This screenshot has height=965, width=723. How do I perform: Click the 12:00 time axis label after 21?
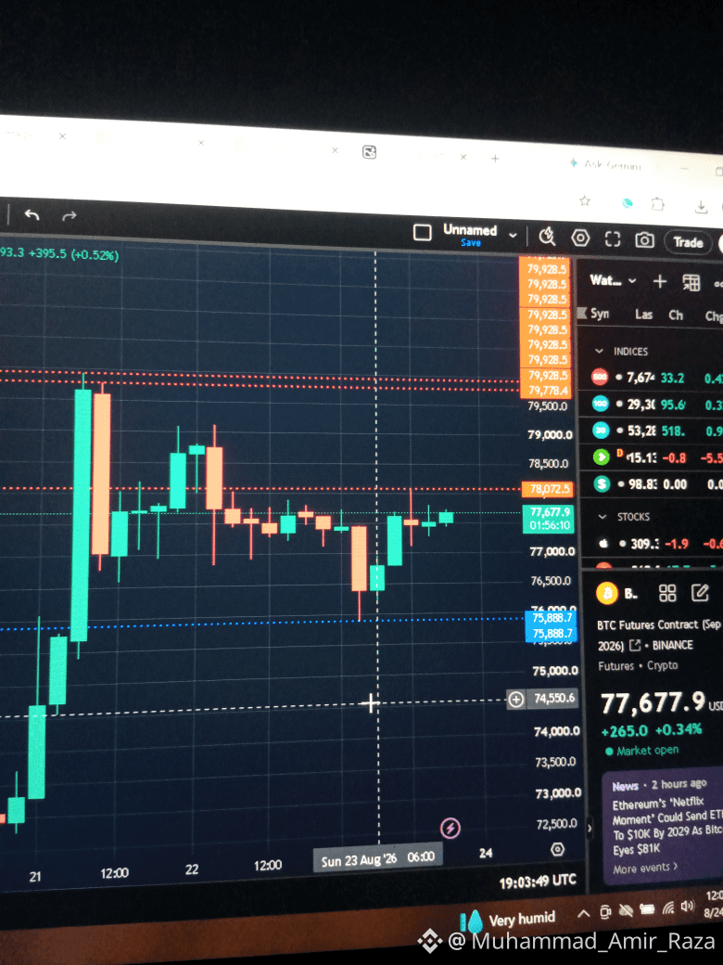115,873
